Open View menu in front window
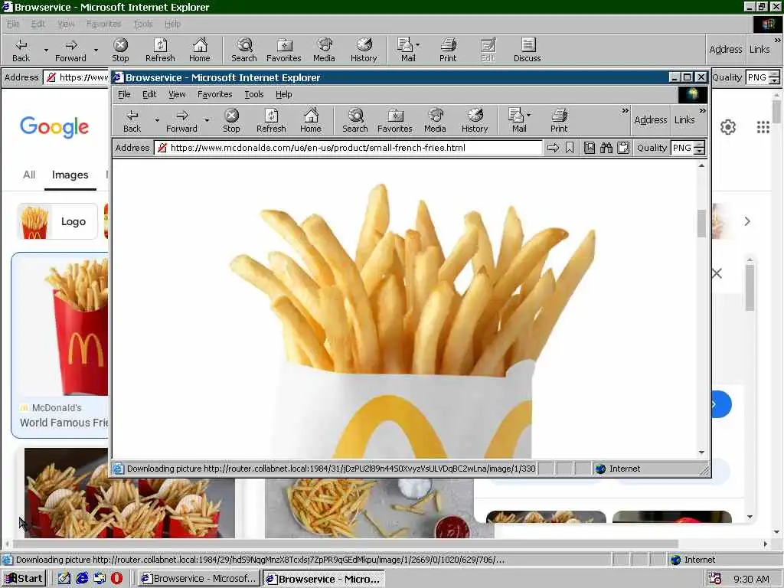The width and height of the screenshot is (784, 588). 177,94
